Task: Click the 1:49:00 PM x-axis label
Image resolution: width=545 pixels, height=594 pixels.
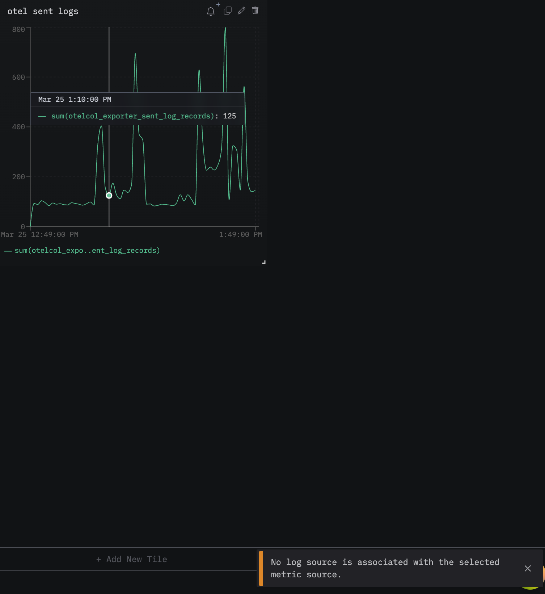Action: coord(240,234)
